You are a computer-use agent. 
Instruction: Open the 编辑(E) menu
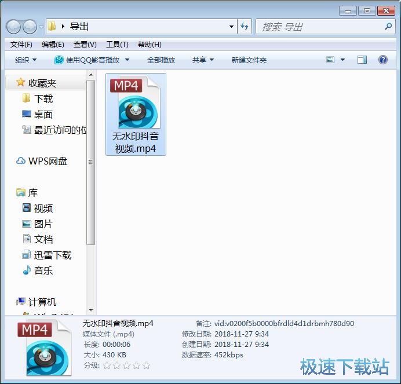tap(53, 45)
